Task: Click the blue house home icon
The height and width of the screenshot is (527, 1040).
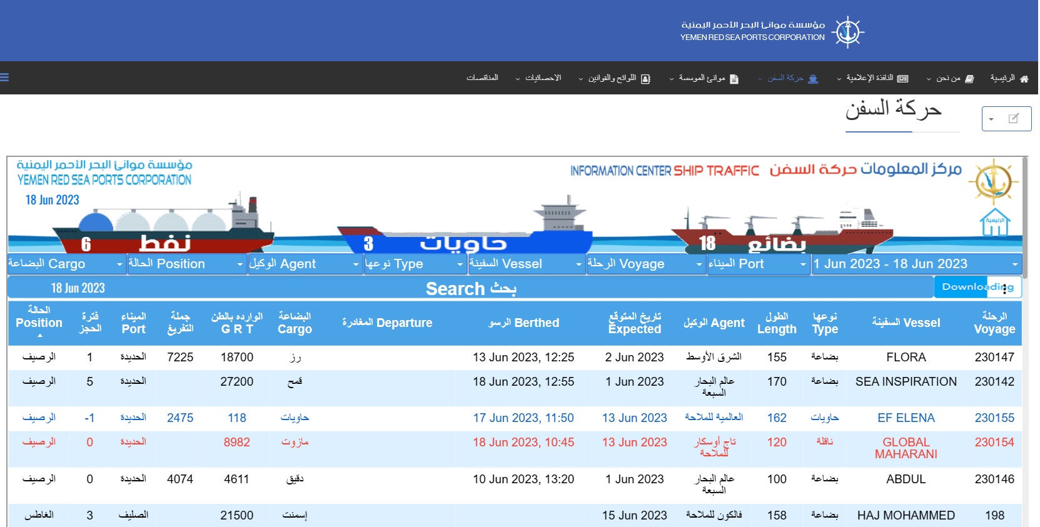Action: (x=995, y=223)
